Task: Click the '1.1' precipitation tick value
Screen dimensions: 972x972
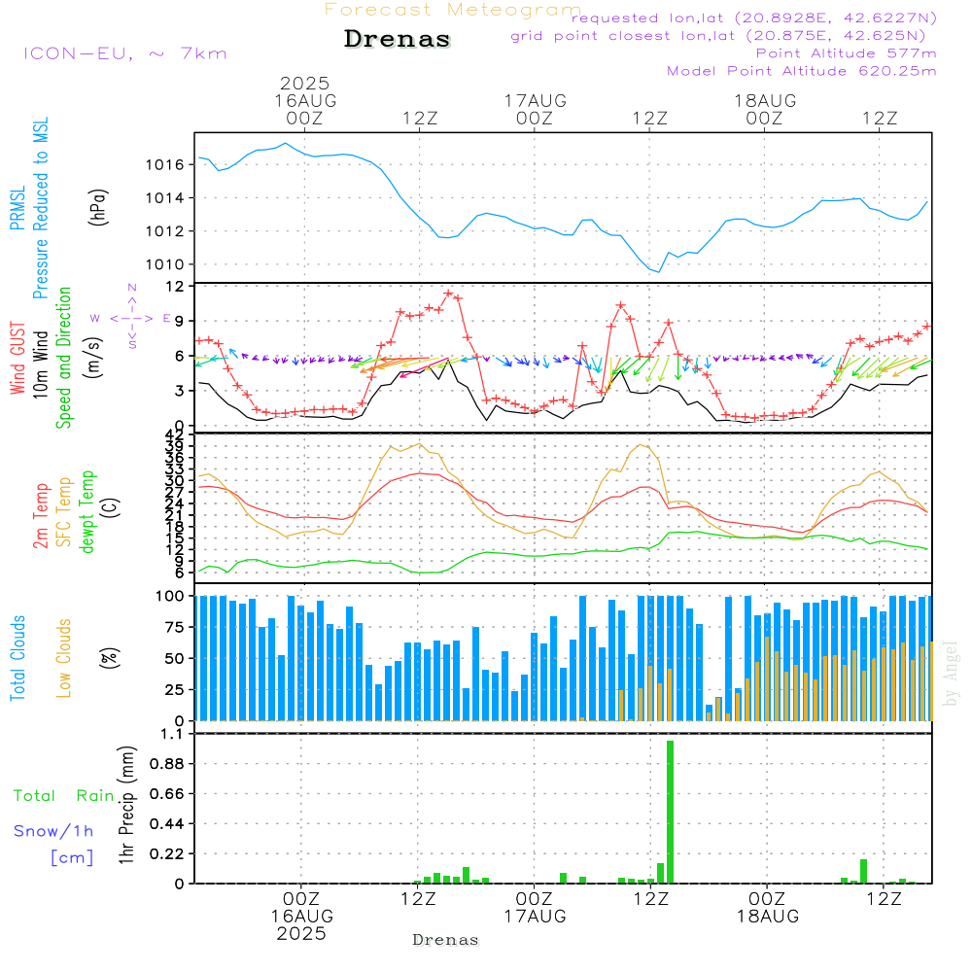Action: point(172,735)
